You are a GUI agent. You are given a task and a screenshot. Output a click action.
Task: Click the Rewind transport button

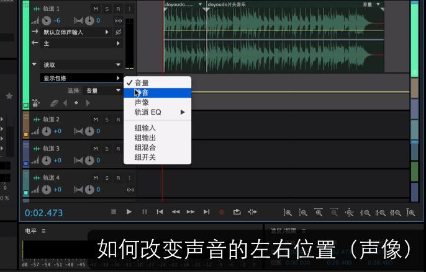tap(176, 212)
